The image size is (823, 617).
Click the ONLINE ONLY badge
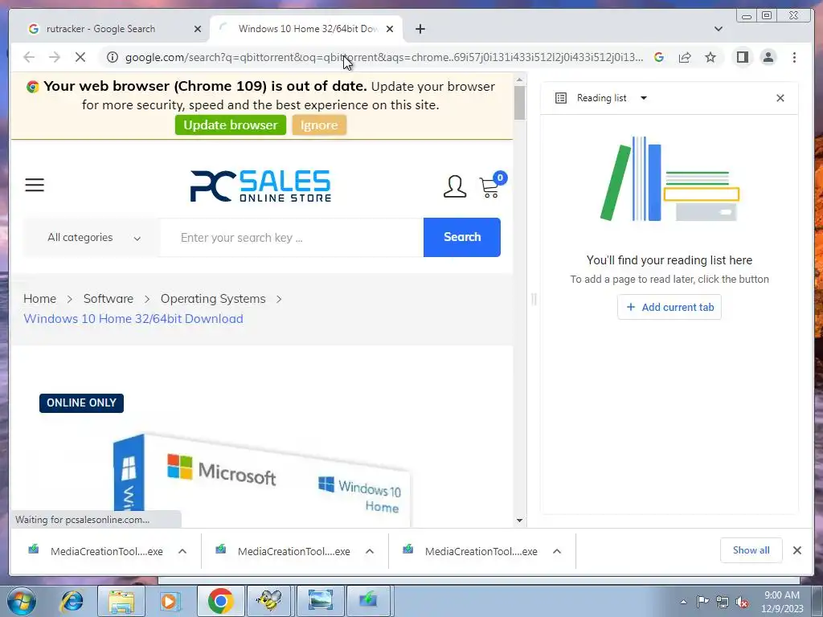81,403
